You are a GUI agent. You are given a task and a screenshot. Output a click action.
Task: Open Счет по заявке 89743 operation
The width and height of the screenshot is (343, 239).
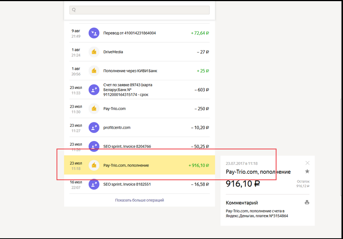pos(139,90)
